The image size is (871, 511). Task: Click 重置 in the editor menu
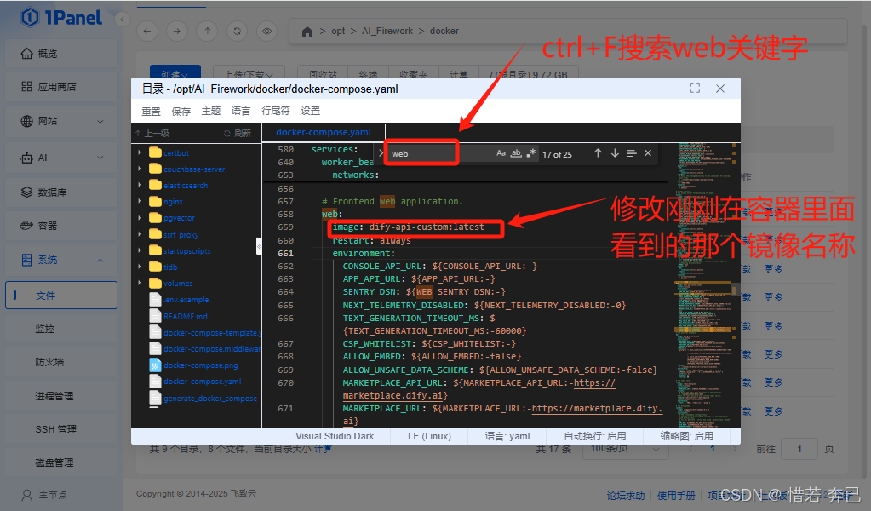[151, 111]
